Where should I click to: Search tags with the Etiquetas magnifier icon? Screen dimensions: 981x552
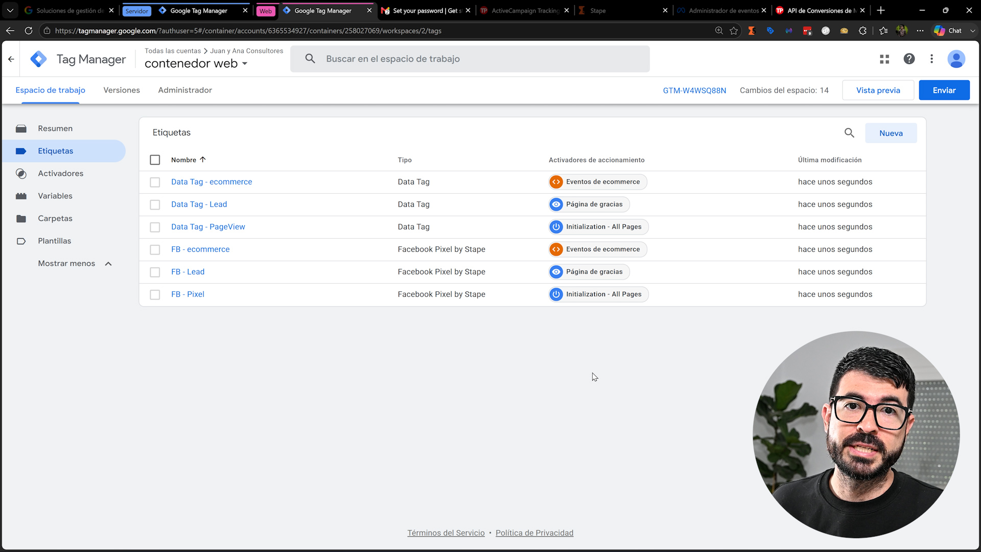tap(849, 133)
